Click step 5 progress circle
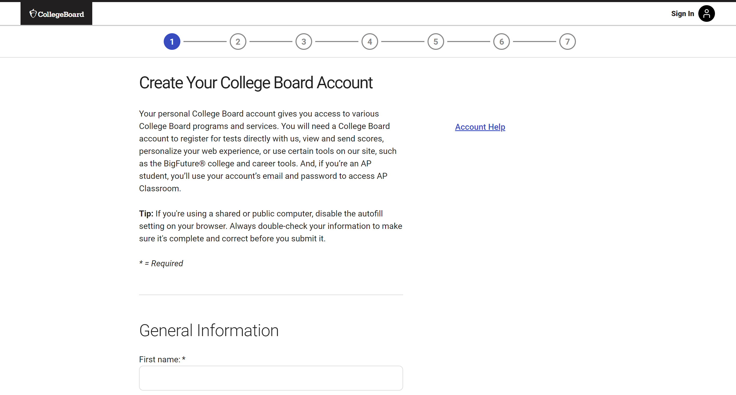Viewport: 736px width, 395px height. click(436, 42)
